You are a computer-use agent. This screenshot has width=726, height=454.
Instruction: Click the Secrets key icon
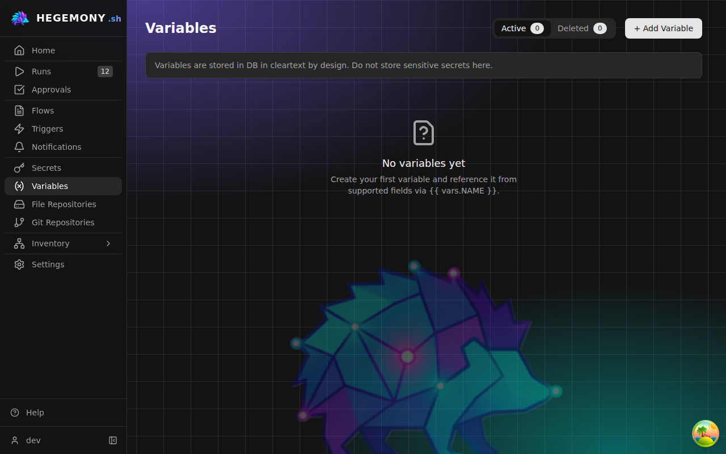click(x=19, y=168)
